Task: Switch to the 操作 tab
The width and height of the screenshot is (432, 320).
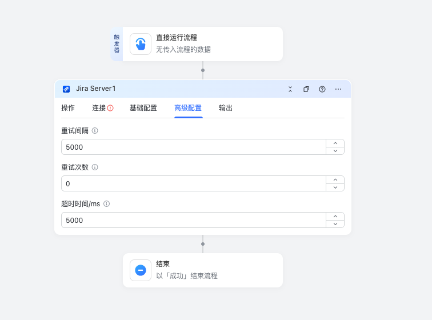Action: pos(68,108)
